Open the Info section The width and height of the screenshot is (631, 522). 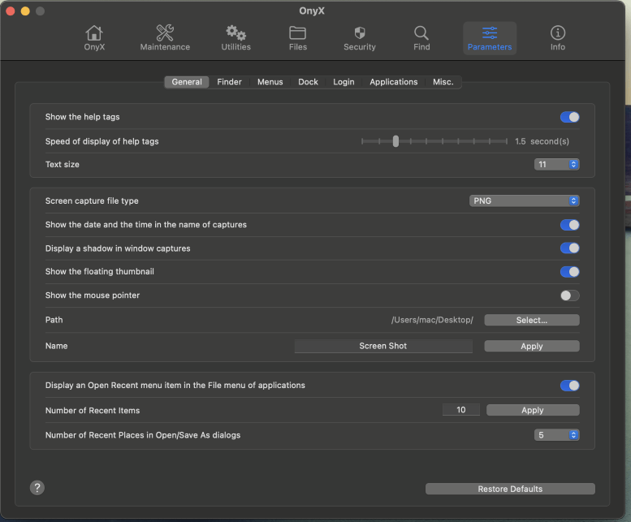[558, 38]
